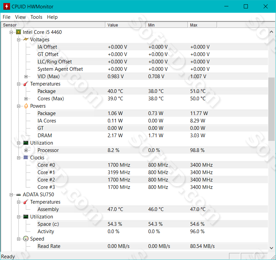Select the GT Offset voltage row
This screenshot has width=276, height=260.
pyautogui.click(x=153, y=54)
